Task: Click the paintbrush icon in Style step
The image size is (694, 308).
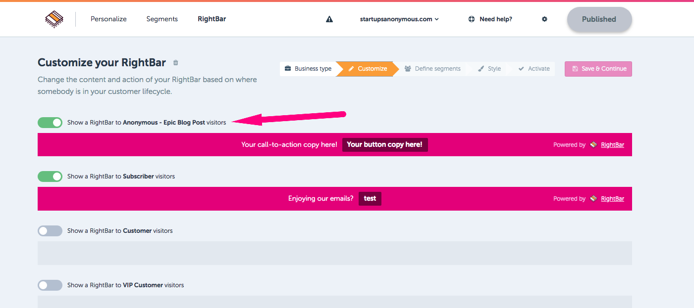Action: click(x=481, y=69)
